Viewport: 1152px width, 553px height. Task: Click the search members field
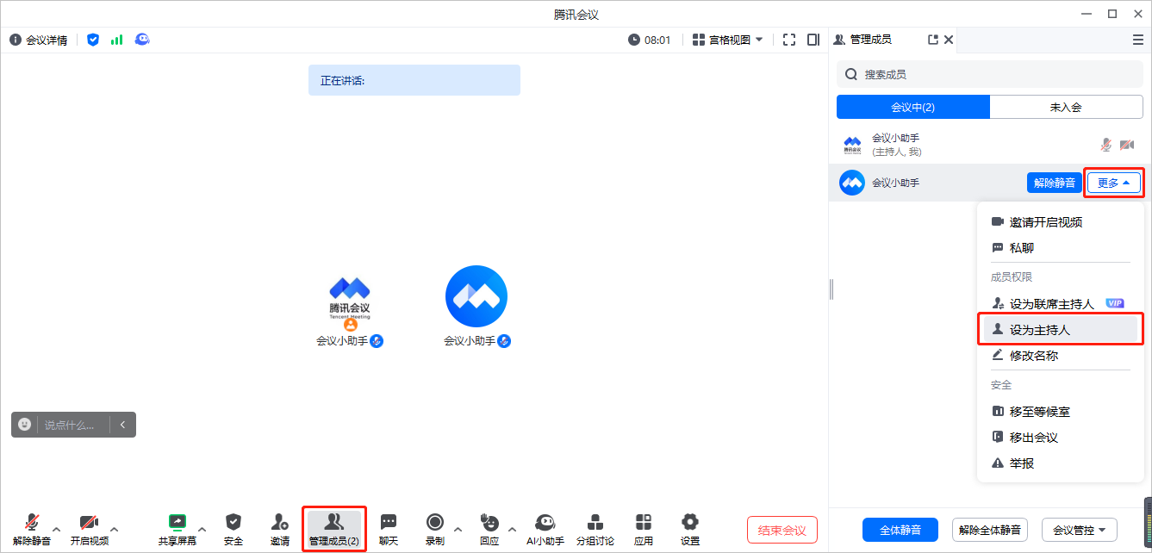click(x=990, y=74)
